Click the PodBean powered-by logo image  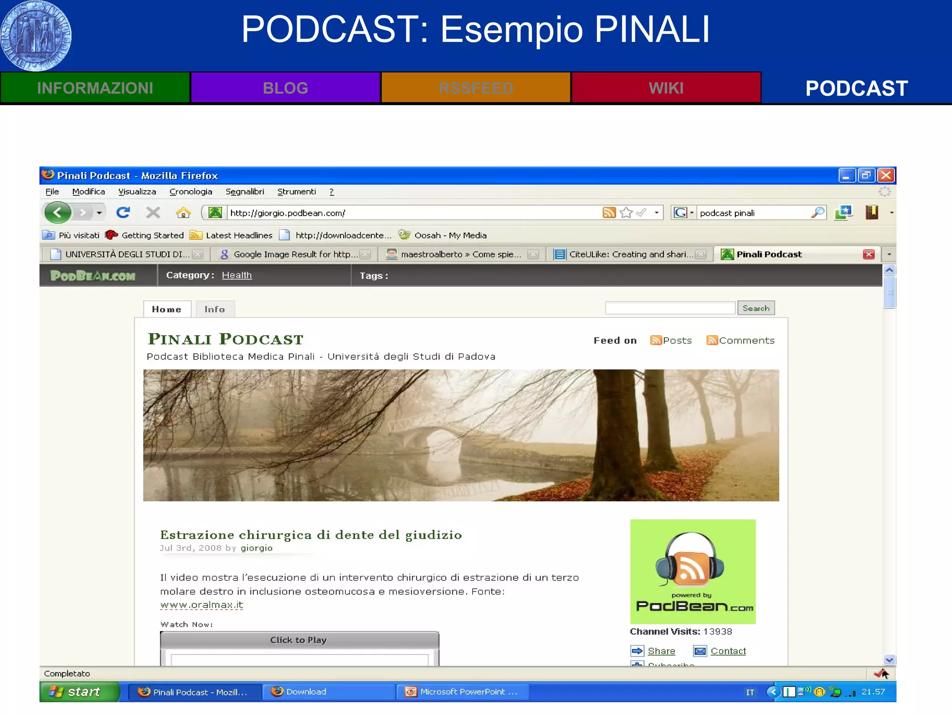(x=693, y=571)
